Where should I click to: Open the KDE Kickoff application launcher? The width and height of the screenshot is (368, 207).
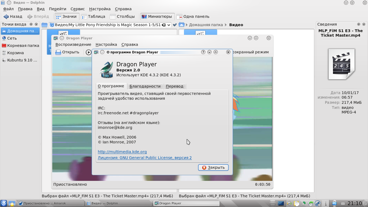[4, 203]
